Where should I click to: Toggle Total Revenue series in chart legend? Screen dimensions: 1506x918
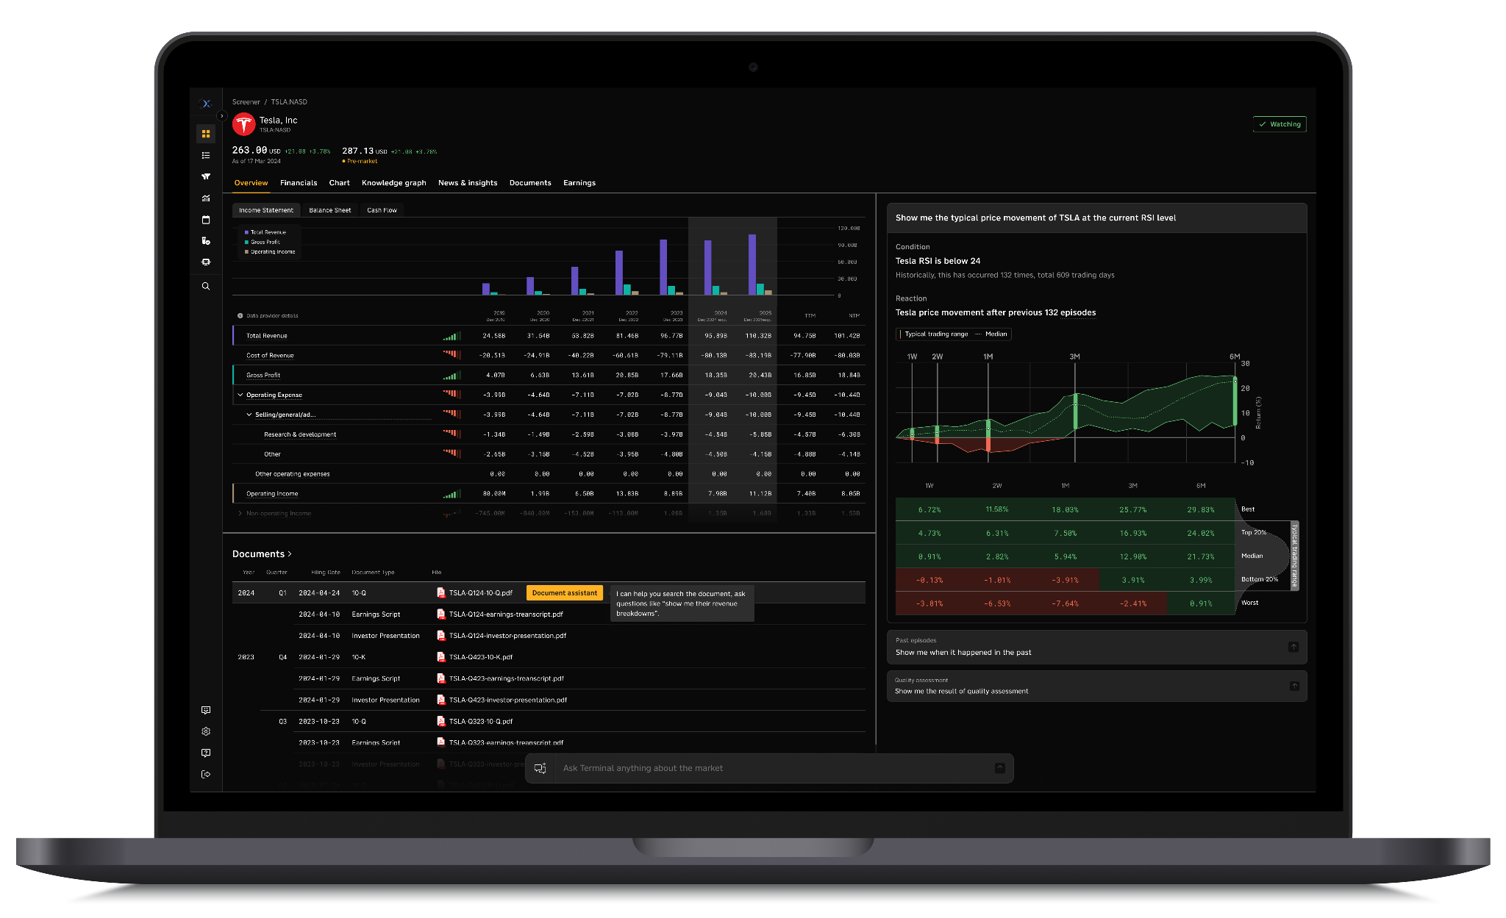(265, 232)
